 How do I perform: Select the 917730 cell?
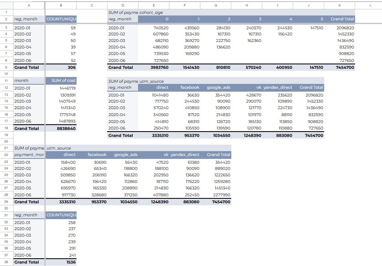tap(61, 195)
